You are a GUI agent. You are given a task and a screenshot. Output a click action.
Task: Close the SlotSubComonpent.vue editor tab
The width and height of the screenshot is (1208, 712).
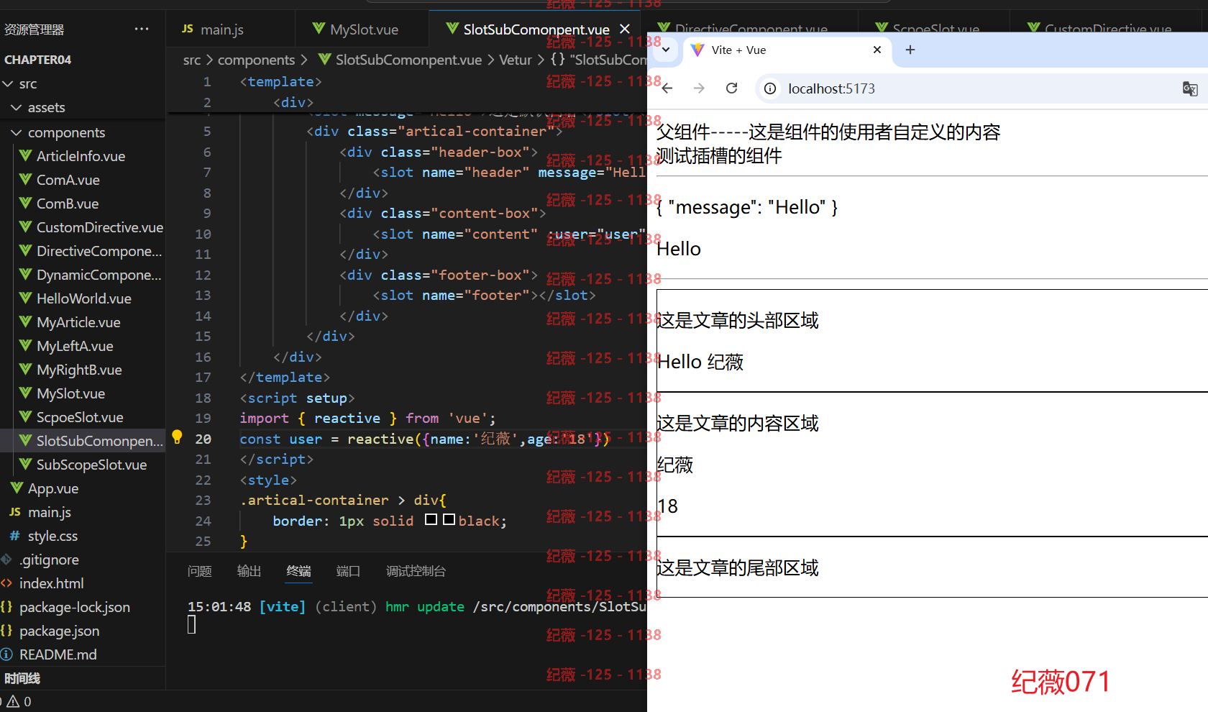pyautogui.click(x=625, y=29)
